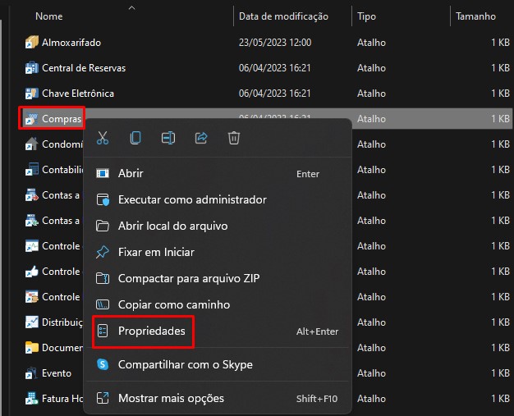Screen dimensions: 514x416
Task: Choose Copiar como caminho
Action: point(218,304)
